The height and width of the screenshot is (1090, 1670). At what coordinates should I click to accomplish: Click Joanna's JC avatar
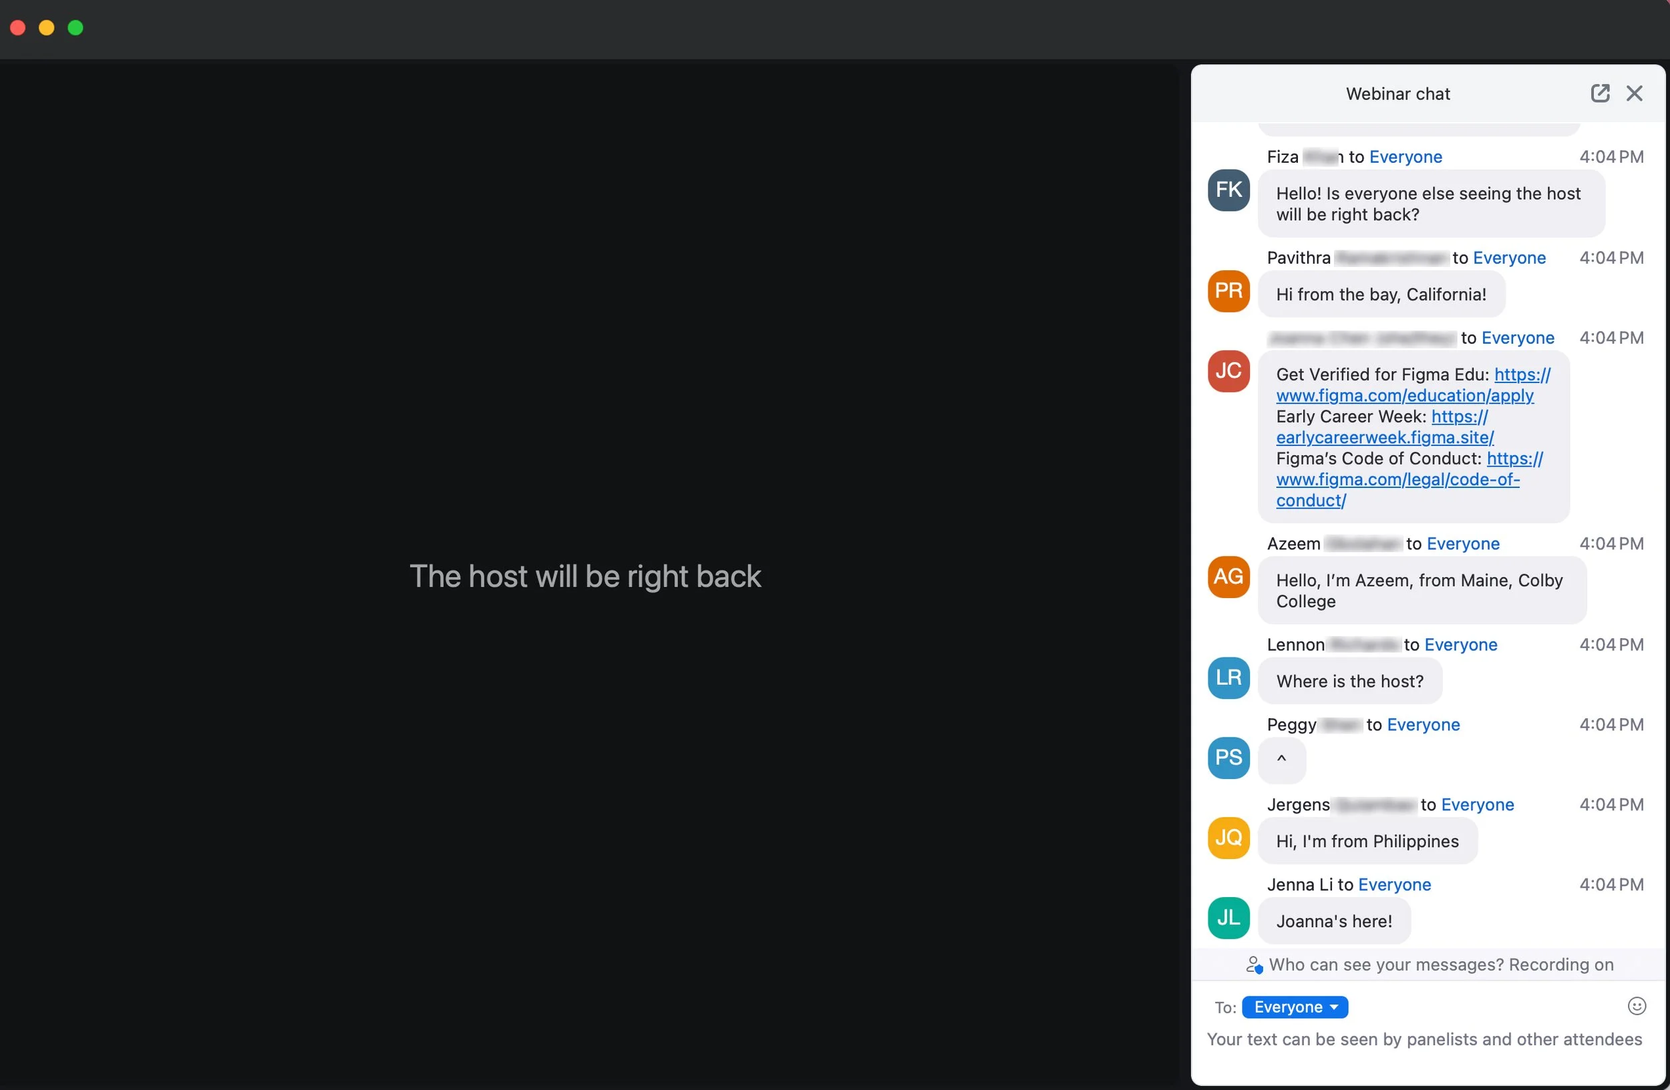click(x=1227, y=371)
